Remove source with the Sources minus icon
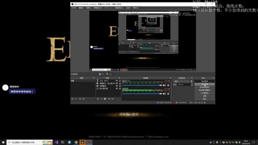This screenshot has height=145, width=258. pos(101,99)
